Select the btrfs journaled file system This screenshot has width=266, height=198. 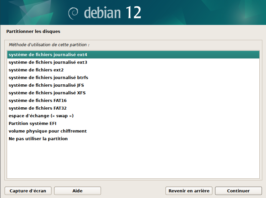tap(133, 78)
